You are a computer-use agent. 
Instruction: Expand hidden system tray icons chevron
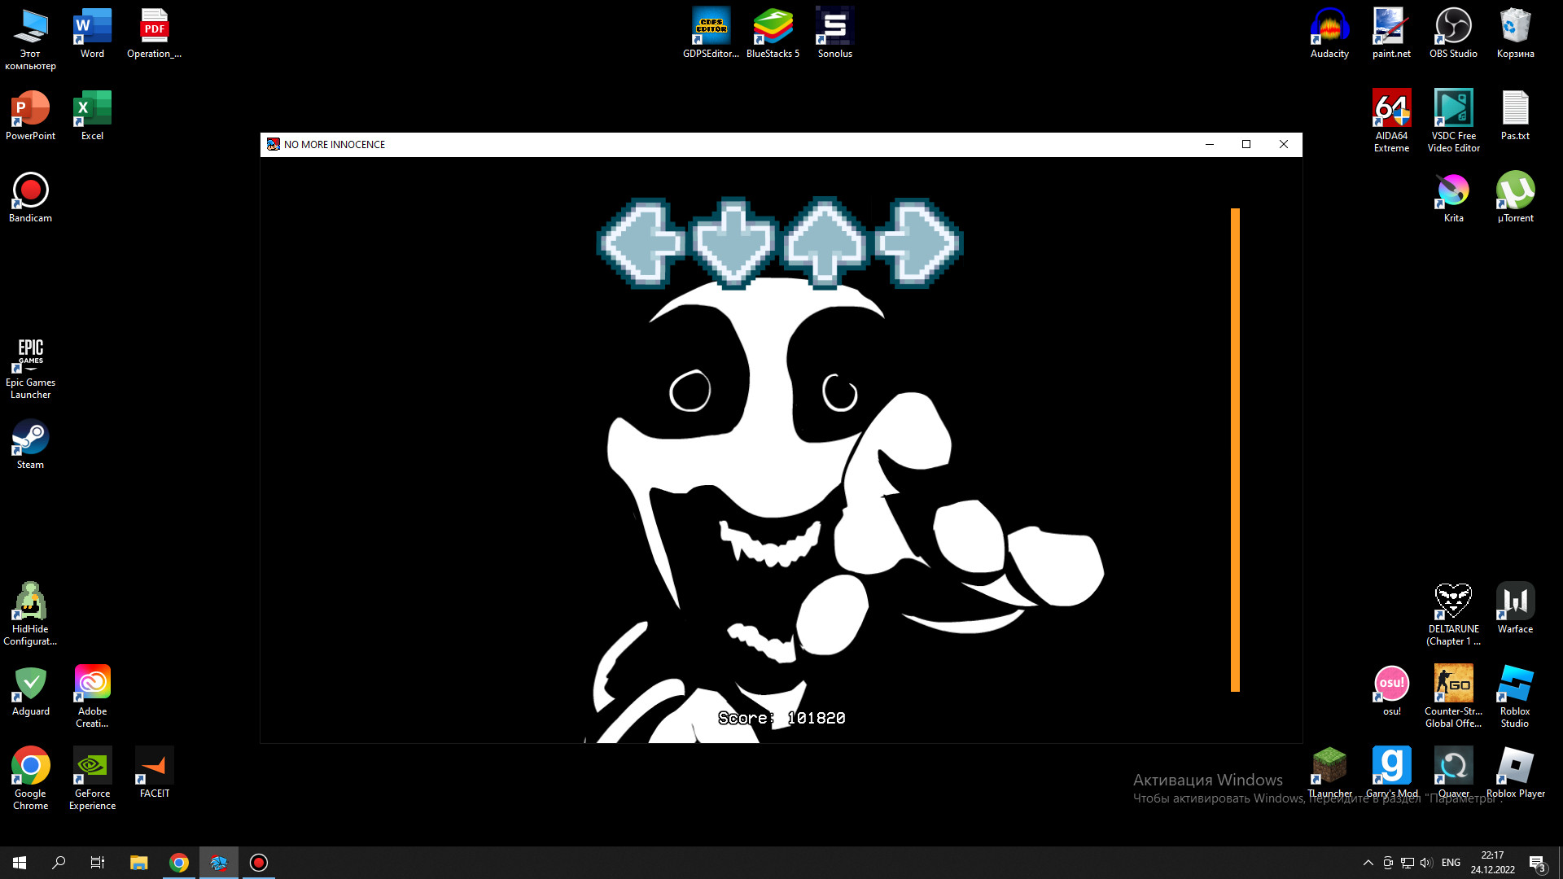1368,863
